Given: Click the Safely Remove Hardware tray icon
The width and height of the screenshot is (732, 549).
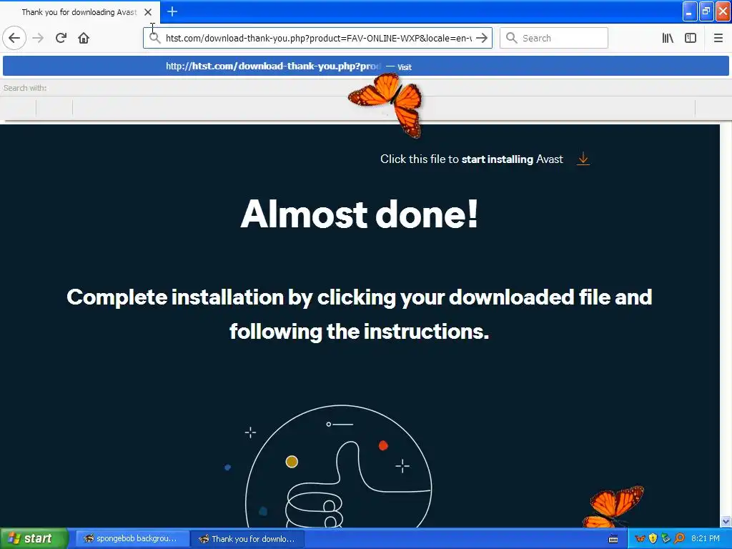Looking at the screenshot, I should tap(666, 538).
